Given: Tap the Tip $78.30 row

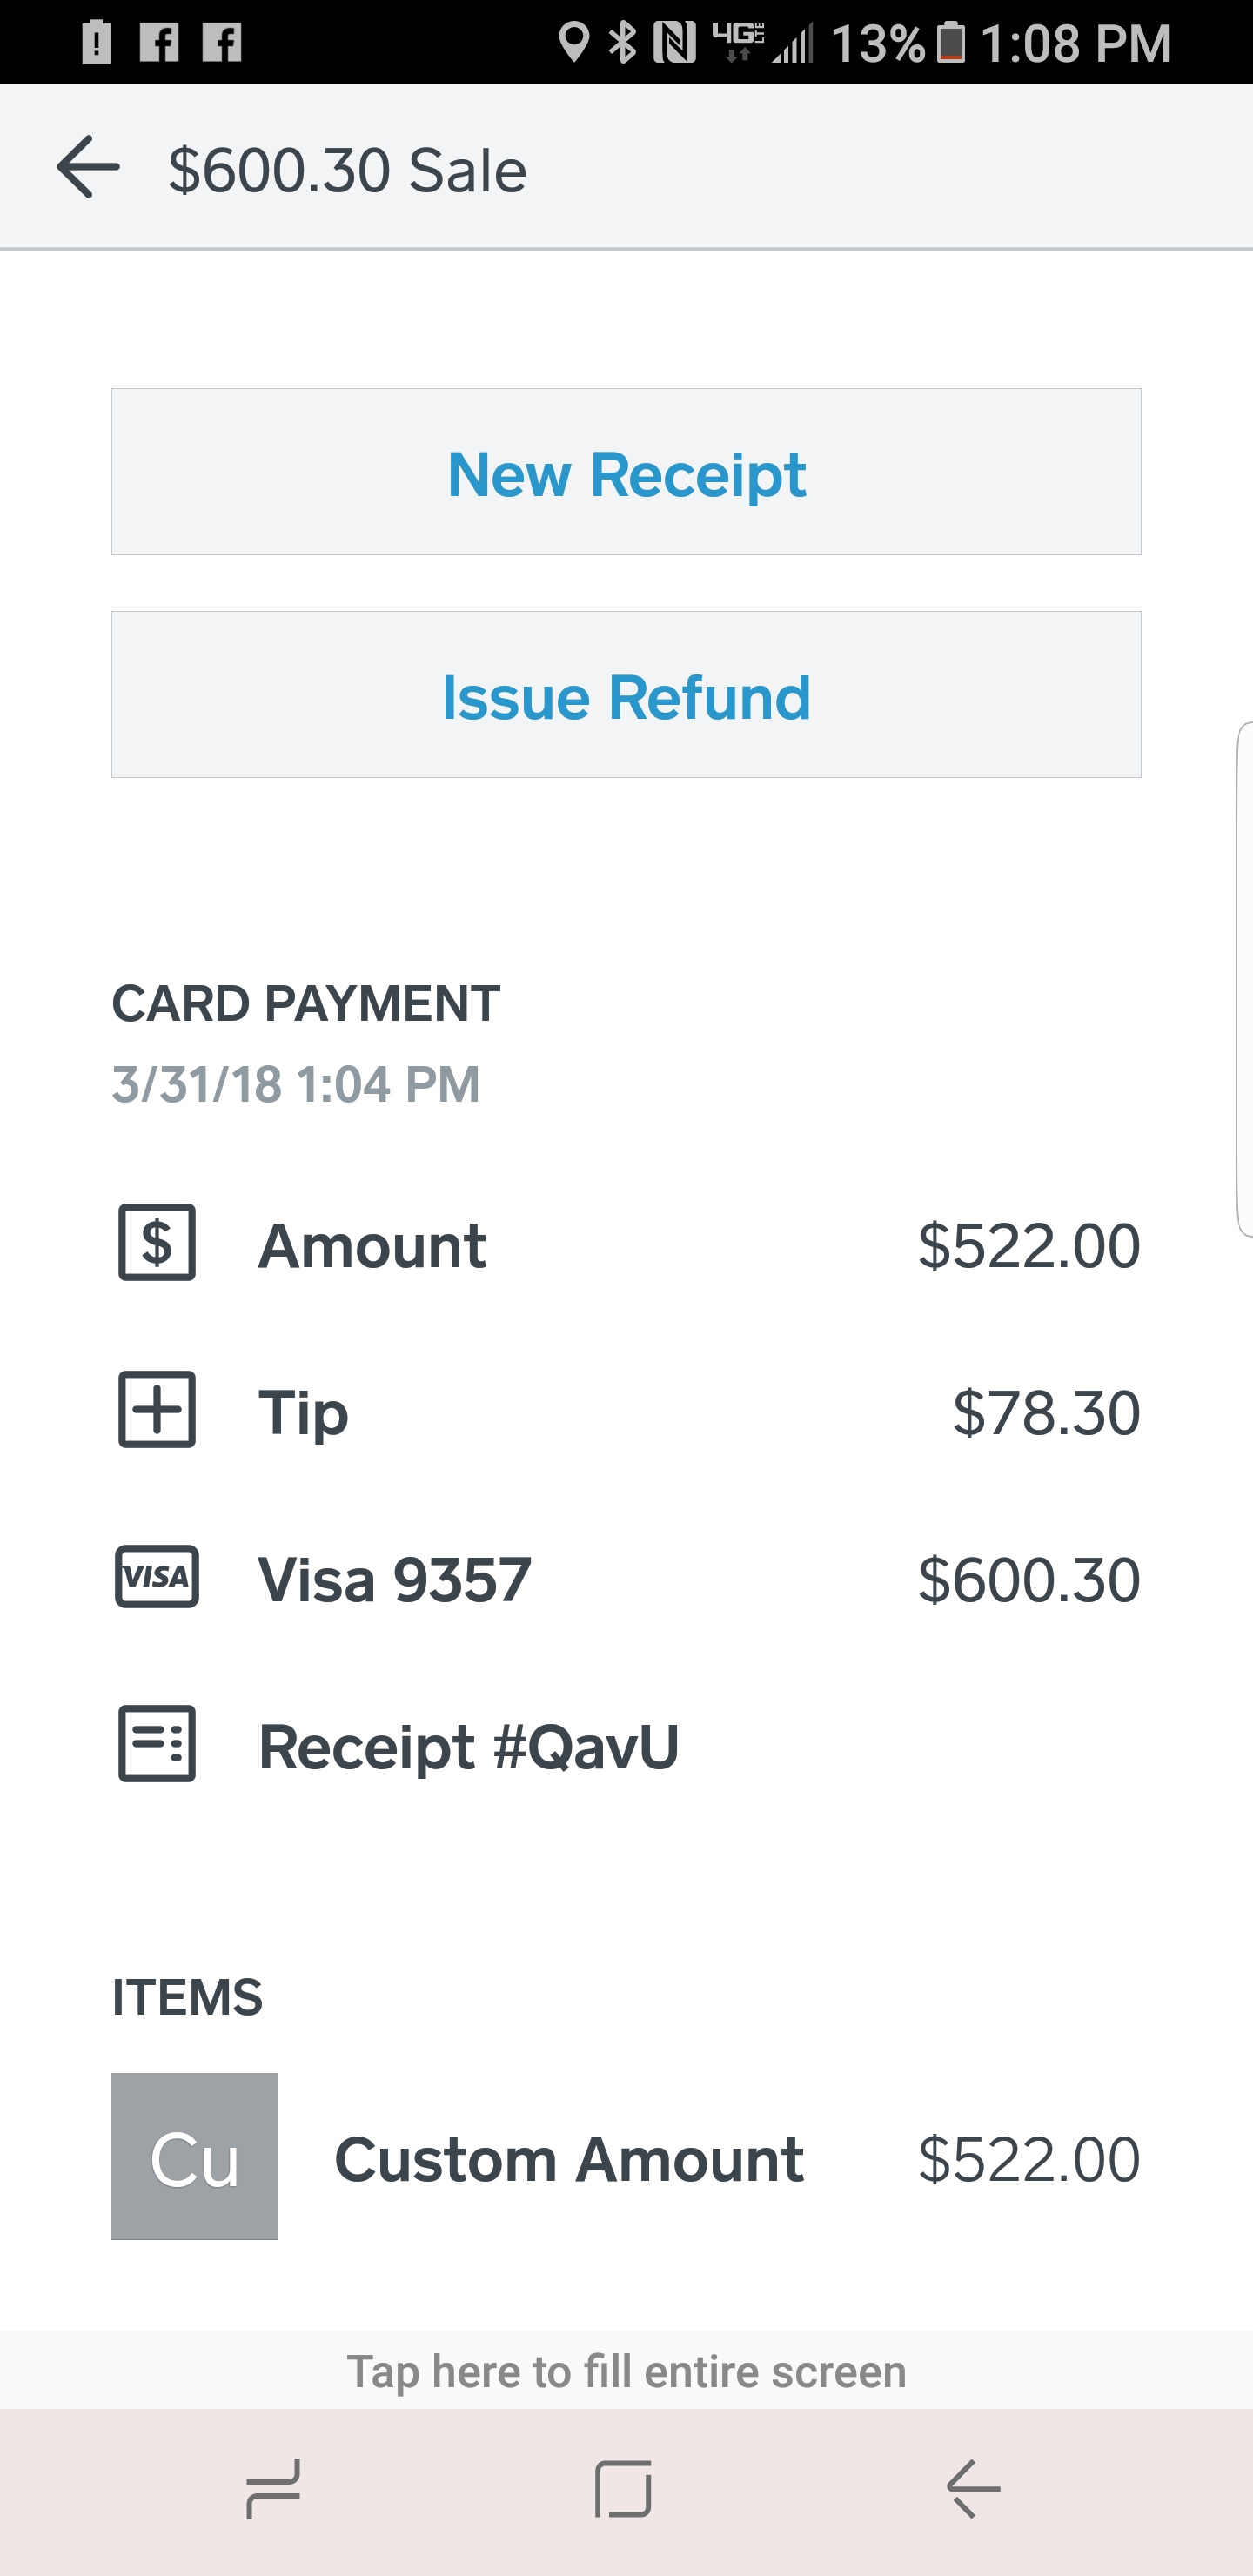Looking at the screenshot, I should pyautogui.click(x=626, y=1411).
